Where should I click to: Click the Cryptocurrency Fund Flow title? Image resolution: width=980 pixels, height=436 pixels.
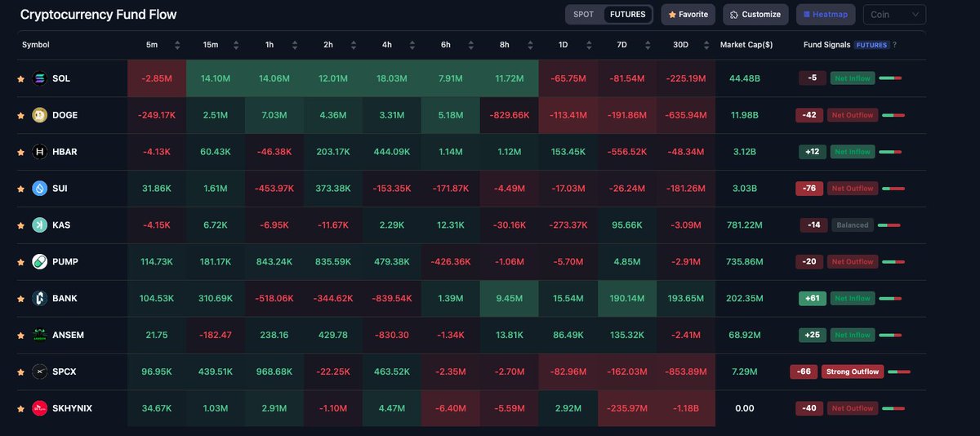click(98, 15)
